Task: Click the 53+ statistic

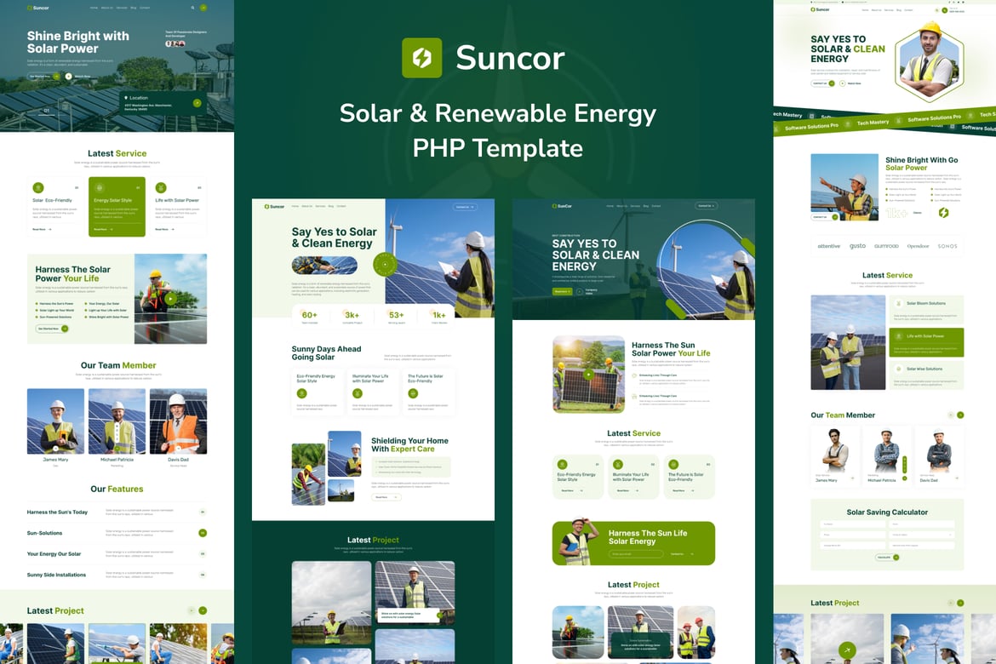Action: click(x=397, y=316)
